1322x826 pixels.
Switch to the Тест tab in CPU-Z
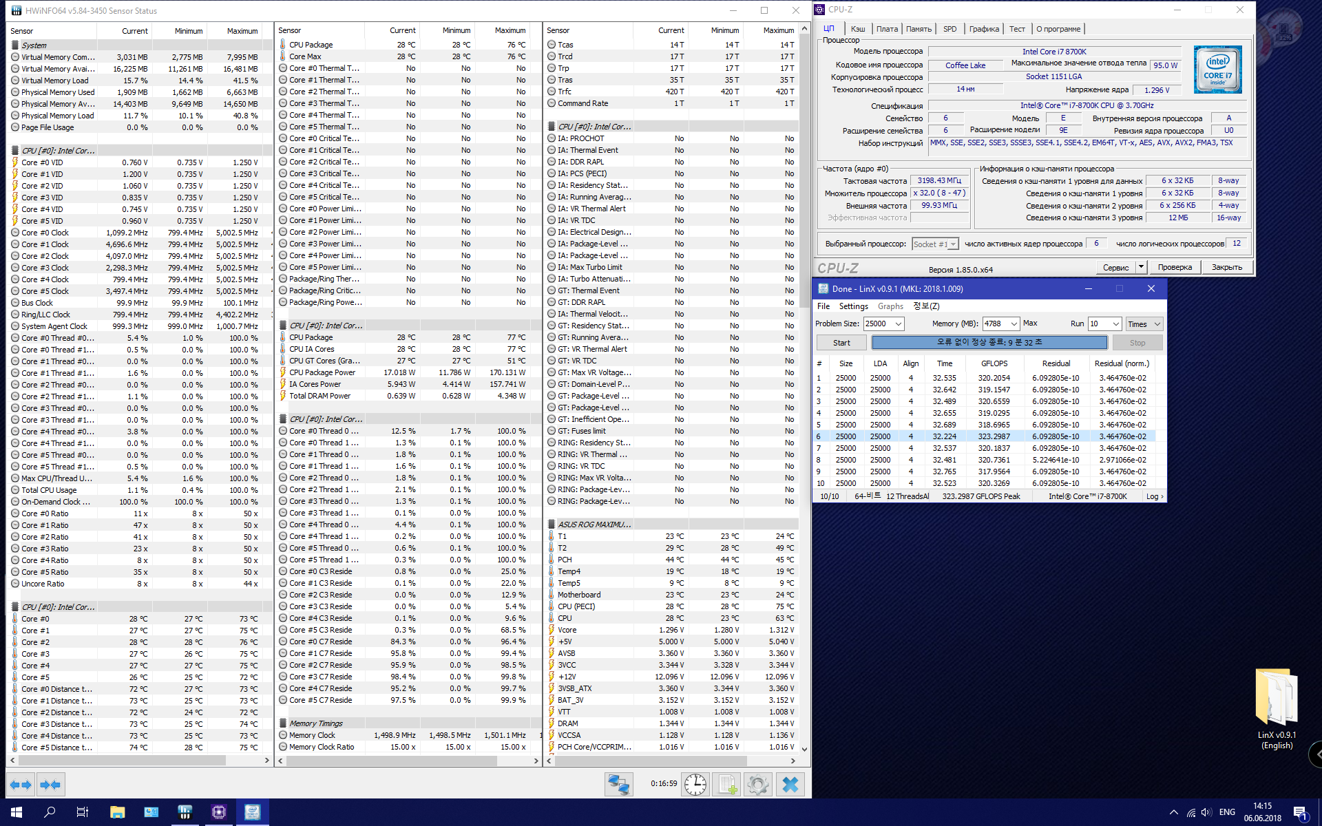1017,29
